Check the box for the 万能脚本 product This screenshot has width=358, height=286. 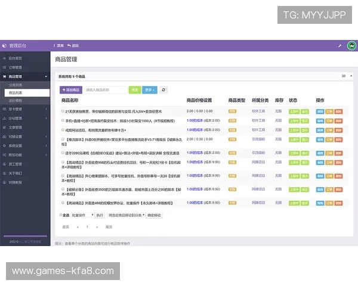click(63, 189)
